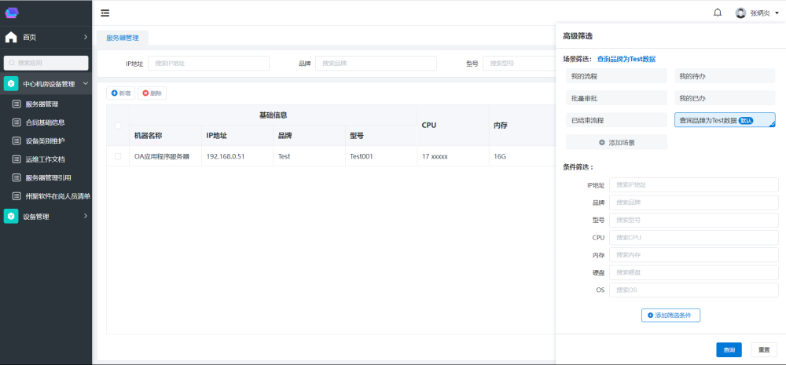Click the 设备管理 module icon
The image size is (786, 365).
coord(11,217)
